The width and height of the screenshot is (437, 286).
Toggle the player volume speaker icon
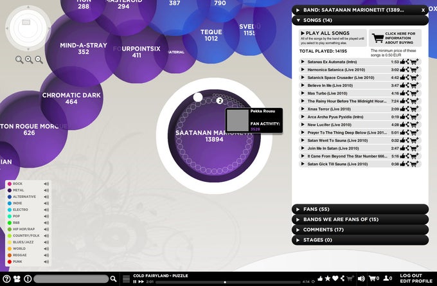(361, 278)
